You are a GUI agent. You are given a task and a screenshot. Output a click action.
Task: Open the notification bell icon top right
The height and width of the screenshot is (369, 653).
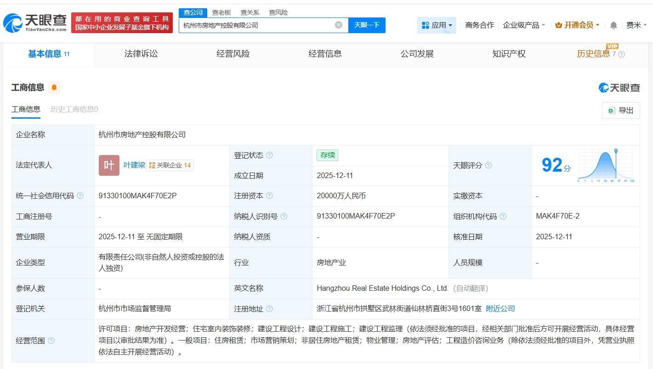(x=613, y=25)
